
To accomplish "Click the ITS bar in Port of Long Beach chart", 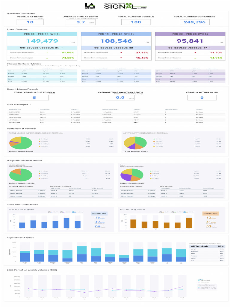I will pos(133,224).
